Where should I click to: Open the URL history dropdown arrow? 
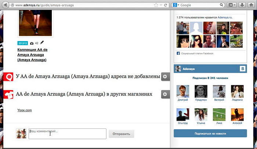coord(161,5)
